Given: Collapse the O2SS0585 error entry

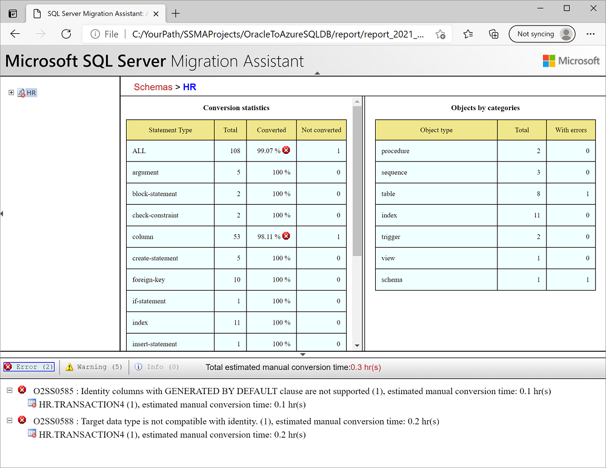Looking at the screenshot, I should coord(8,391).
